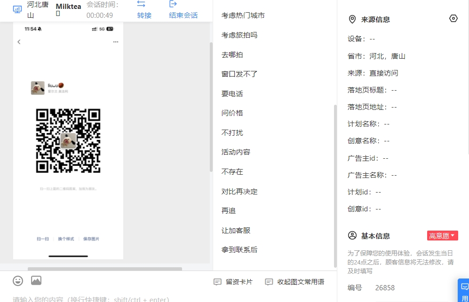Viewport: 469px width, 302px height.
Task: Click the chat panel vertical scrollbar
Action: 211,107
